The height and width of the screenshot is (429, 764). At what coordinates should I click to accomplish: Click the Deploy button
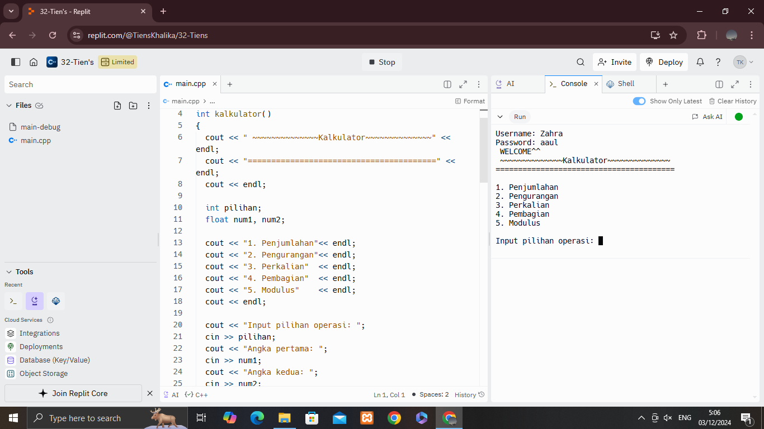664,62
